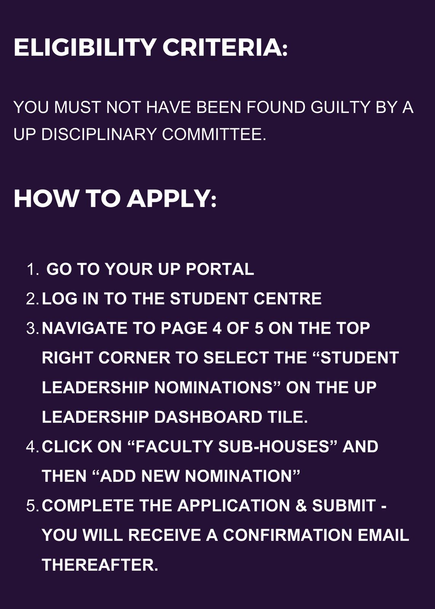Click the 'LEADERSHIP DASHBOARD TILE.' line

(x=175, y=417)
